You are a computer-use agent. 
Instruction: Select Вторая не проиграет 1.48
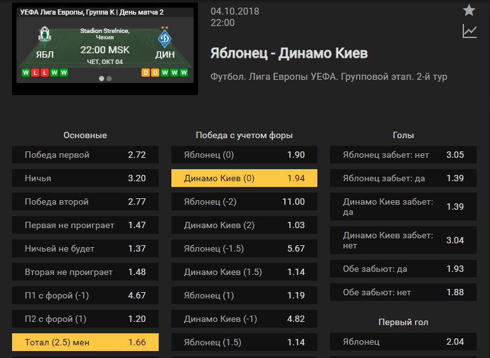(x=85, y=272)
